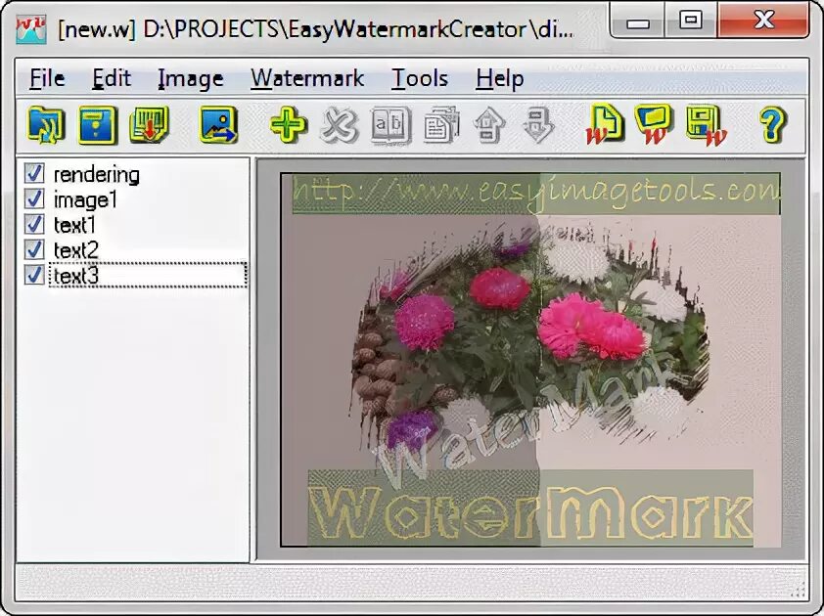The height and width of the screenshot is (616, 824).
Task: Toggle the text2 layer checkbox
Action: [34, 249]
